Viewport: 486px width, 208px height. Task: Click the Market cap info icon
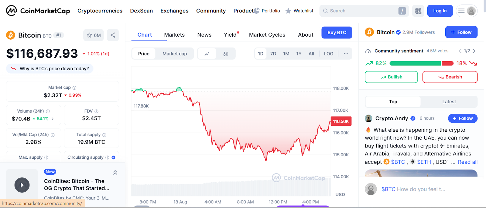[x=74, y=88]
